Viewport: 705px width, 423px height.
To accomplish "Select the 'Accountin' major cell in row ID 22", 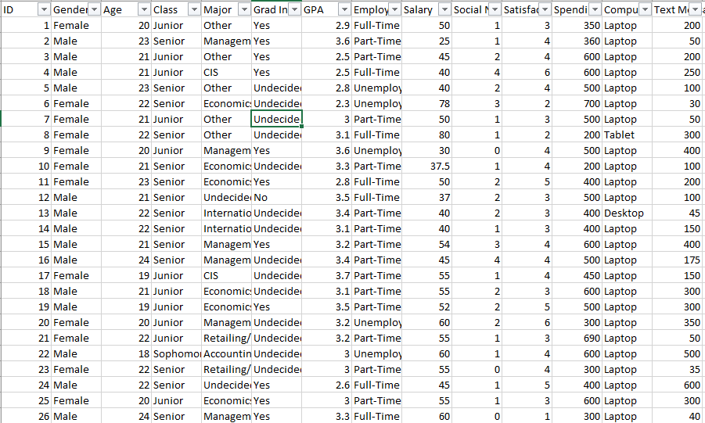I will pos(226,353).
